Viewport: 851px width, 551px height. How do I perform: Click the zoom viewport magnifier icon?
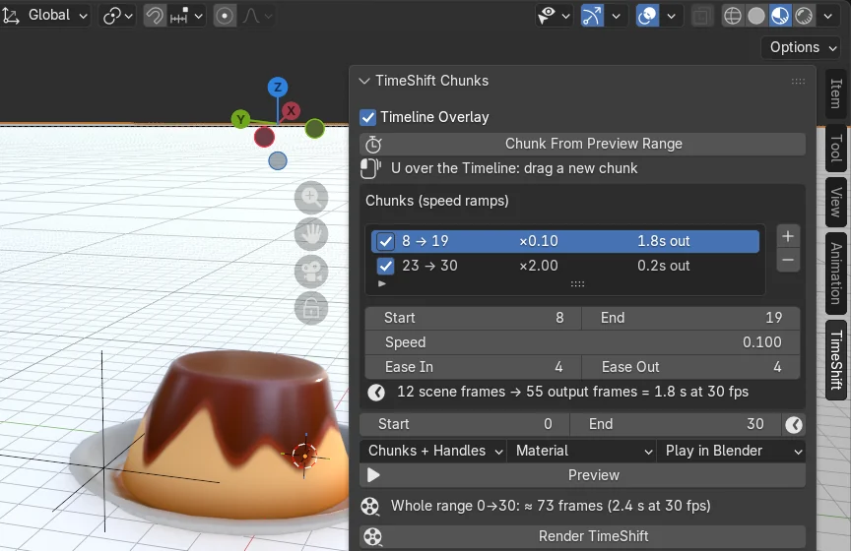click(311, 198)
